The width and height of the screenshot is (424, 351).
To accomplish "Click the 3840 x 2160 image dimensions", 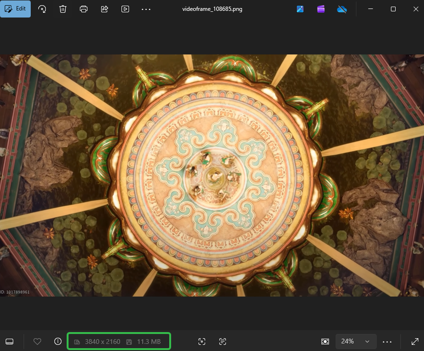I will (x=102, y=342).
